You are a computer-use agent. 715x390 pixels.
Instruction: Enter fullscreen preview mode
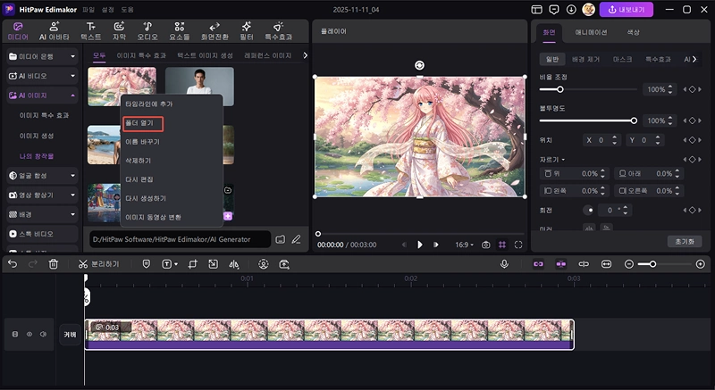[518, 245]
